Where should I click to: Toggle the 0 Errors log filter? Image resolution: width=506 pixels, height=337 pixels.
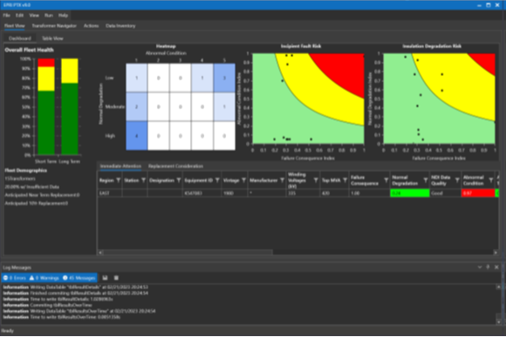15,278
